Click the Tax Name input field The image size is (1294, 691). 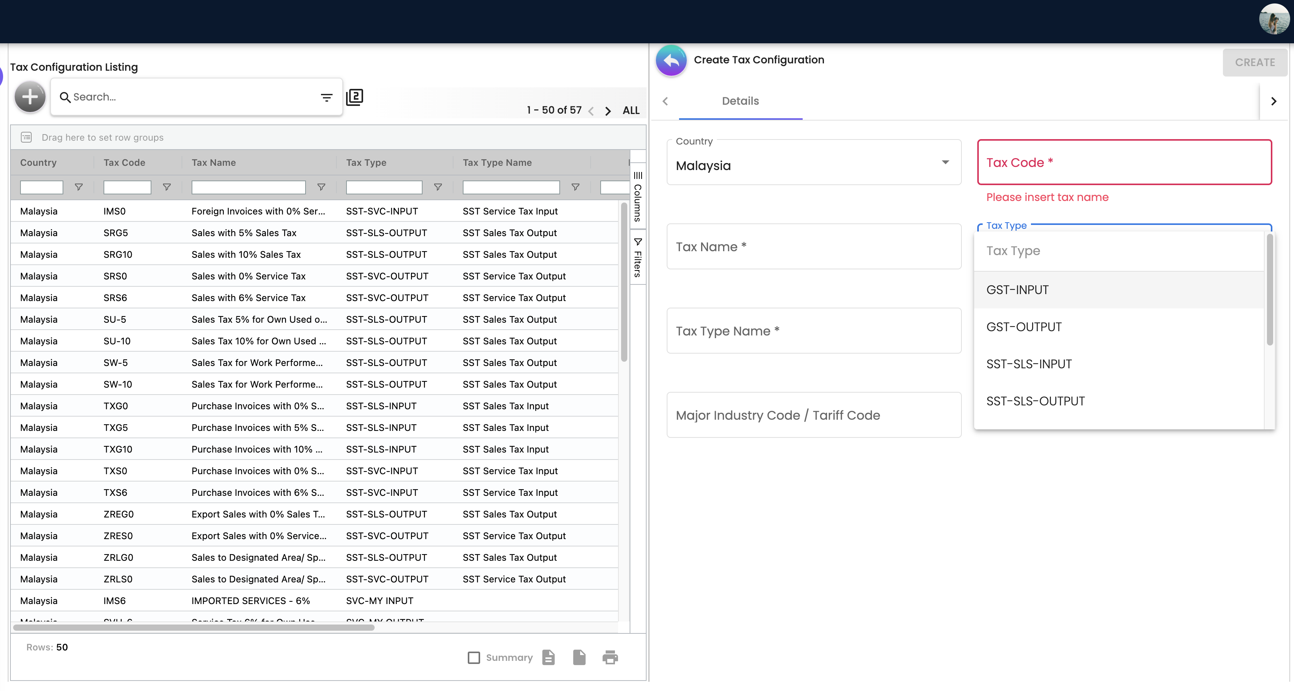[814, 246]
